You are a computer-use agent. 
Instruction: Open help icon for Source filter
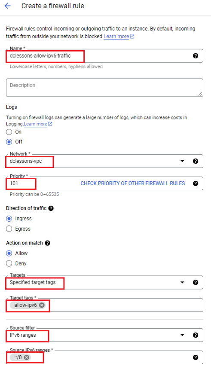196,335
